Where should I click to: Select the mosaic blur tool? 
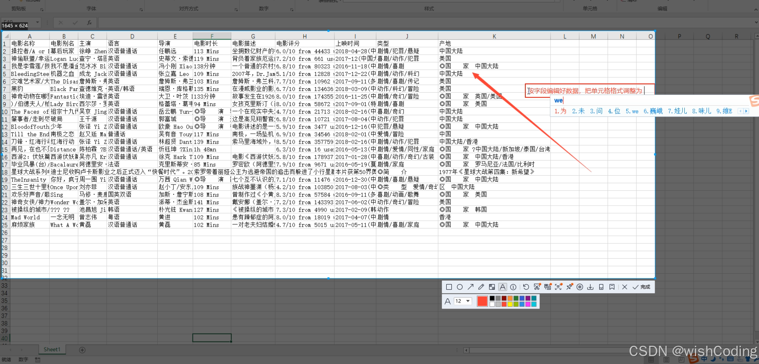492,287
